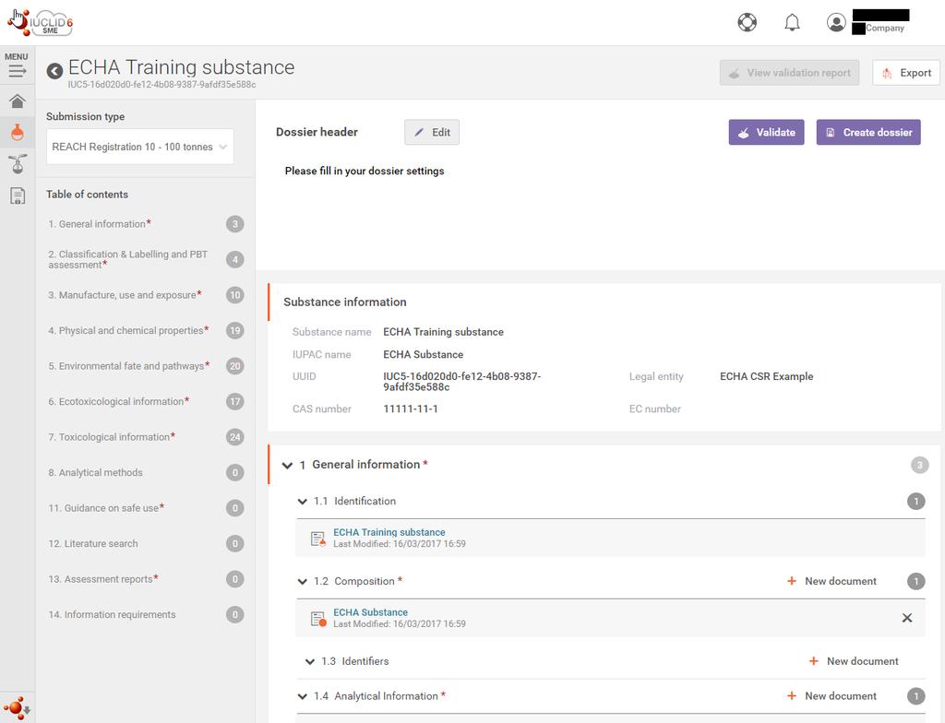Click New document for 1.2 Composition
The image size is (945, 723).
pyautogui.click(x=840, y=581)
